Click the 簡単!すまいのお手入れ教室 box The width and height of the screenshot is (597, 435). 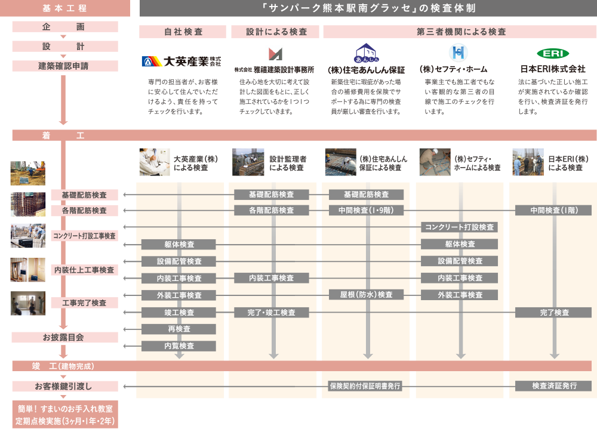click(65, 415)
